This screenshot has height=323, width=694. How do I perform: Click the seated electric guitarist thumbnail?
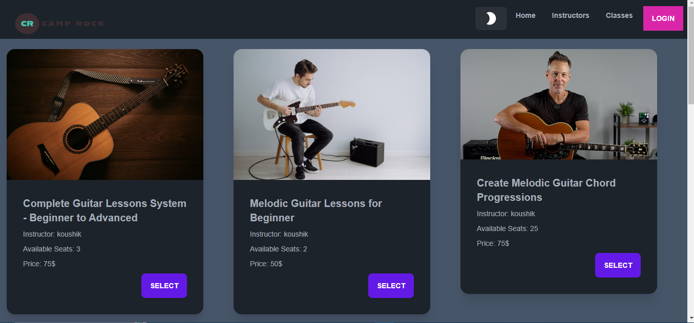coord(332,114)
